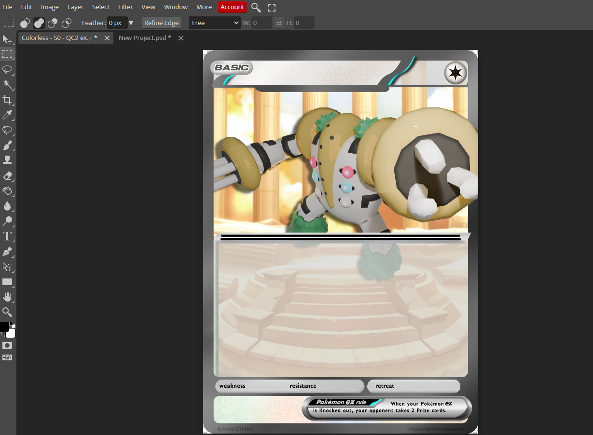The image size is (593, 435).
Task: Select the Clone Stamp tool
Action: click(x=7, y=160)
